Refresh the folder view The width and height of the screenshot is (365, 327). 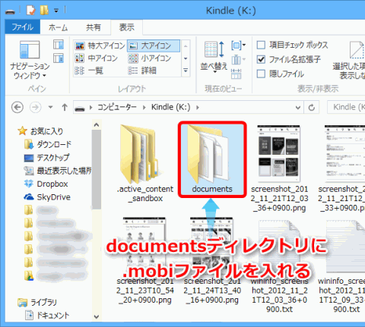pos(312,108)
